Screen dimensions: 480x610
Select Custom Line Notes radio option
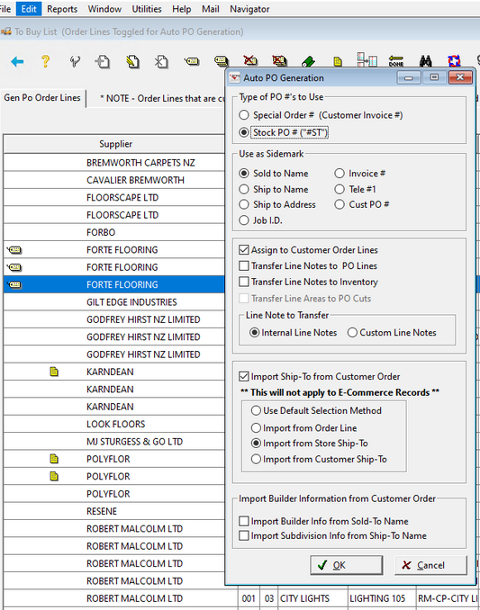coord(352,333)
